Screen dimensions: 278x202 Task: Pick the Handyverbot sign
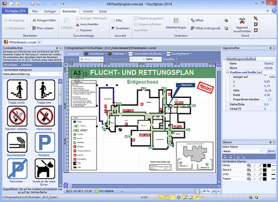pyautogui.click(x=45, y=116)
